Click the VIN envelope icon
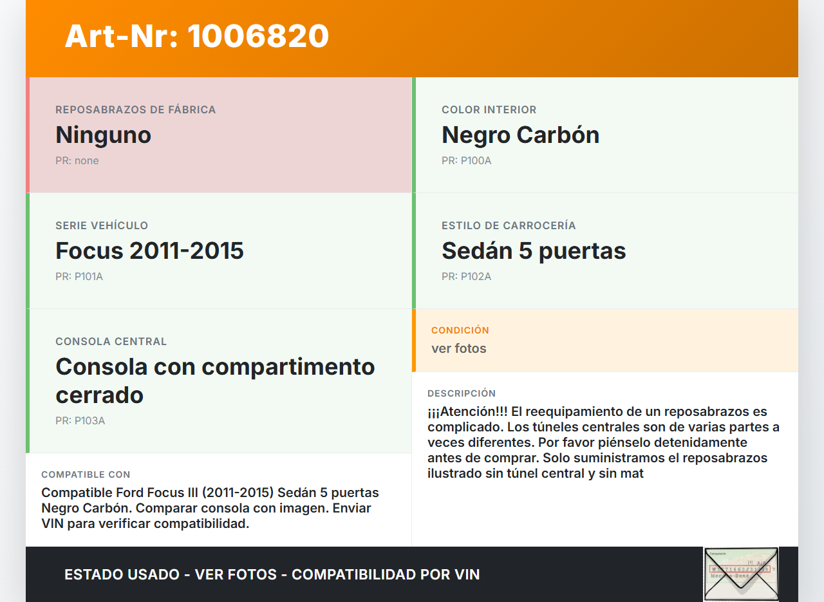Screen dimensions: 824x602 pyautogui.click(x=740, y=574)
